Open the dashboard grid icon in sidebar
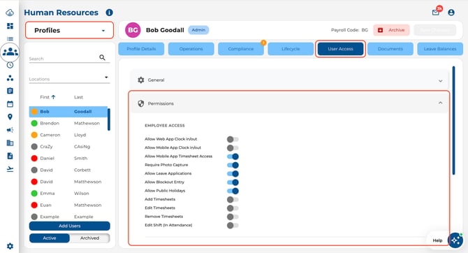This screenshot has height=253, width=468. pyautogui.click(x=10, y=26)
